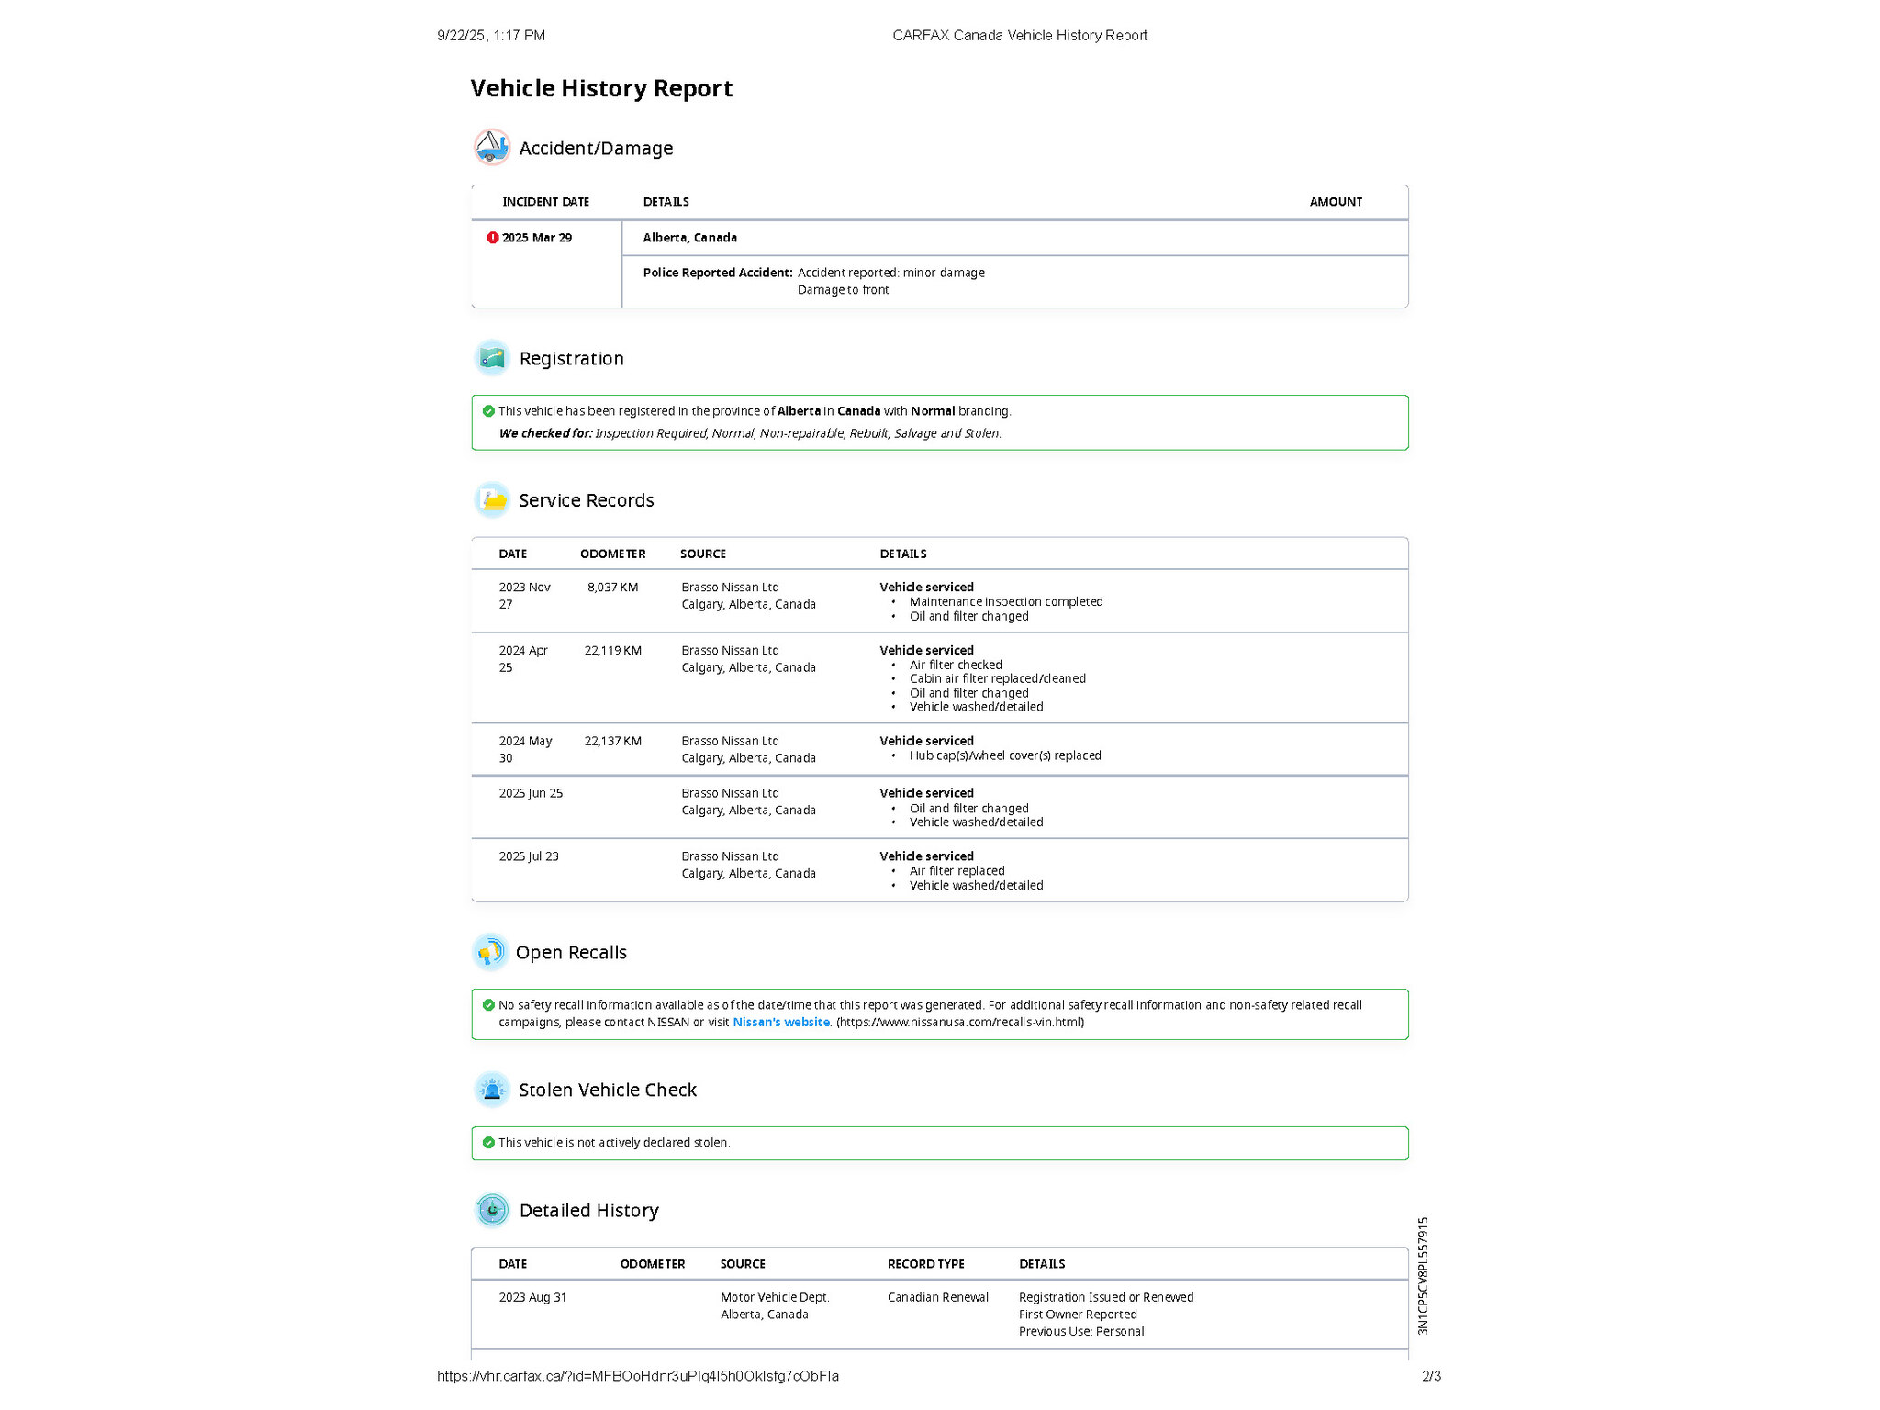
Task: Click the vhr.carfax.ca URL in the footer
Action: pos(637,1376)
